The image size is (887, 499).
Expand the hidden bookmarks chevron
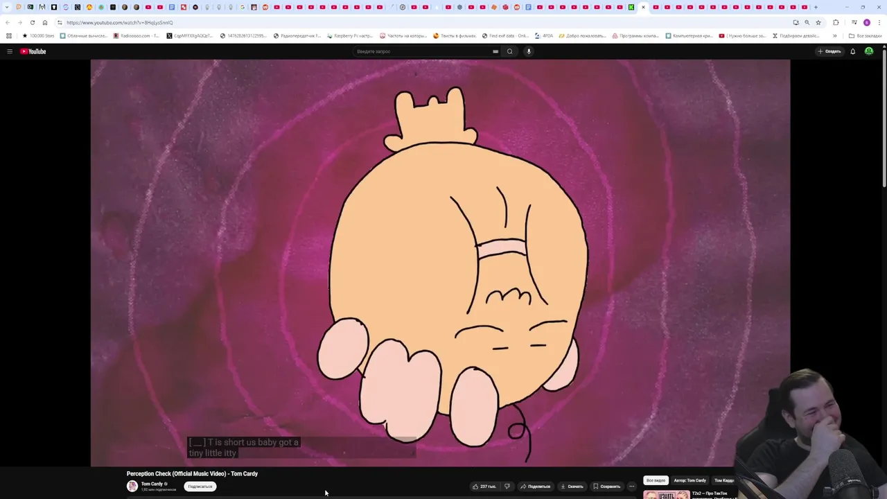click(x=834, y=35)
